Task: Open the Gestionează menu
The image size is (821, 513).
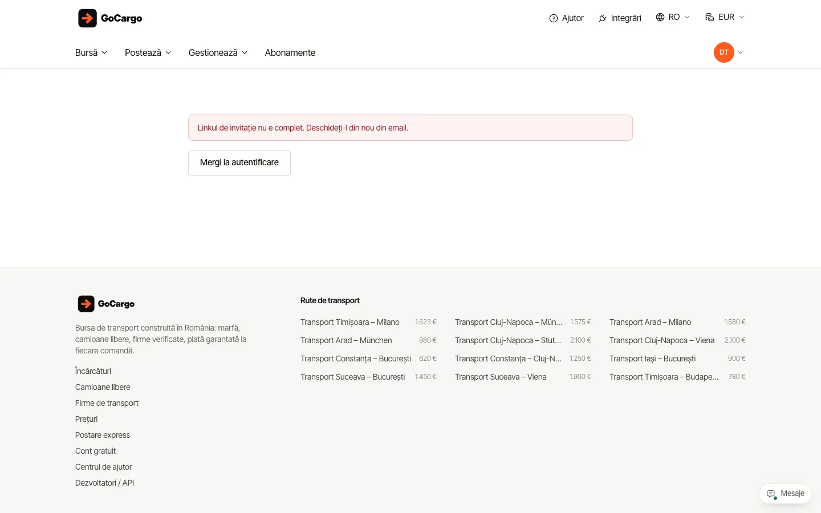Action: tap(218, 52)
